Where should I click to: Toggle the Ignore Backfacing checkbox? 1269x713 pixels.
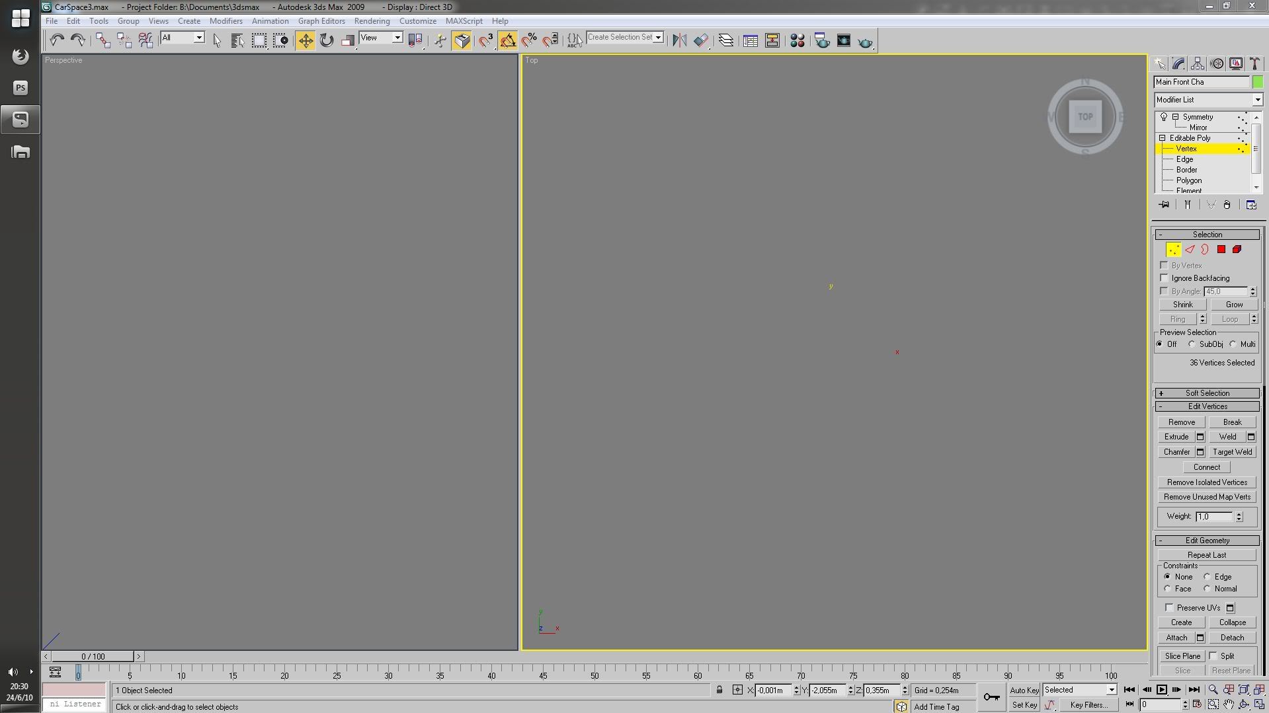point(1164,278)
